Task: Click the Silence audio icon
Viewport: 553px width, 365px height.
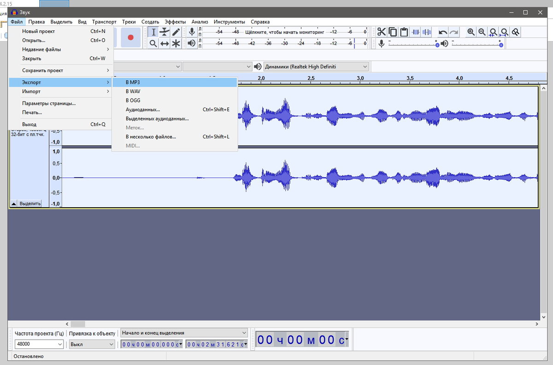Action: point(427,32)
